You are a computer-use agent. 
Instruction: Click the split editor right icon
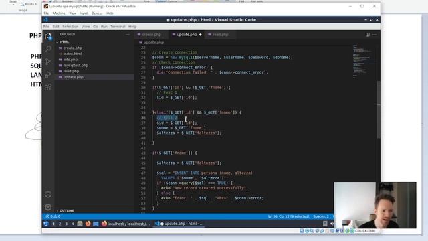tap(368, 35)
